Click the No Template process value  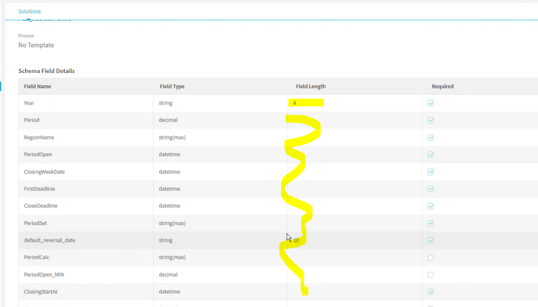(36, 45)
